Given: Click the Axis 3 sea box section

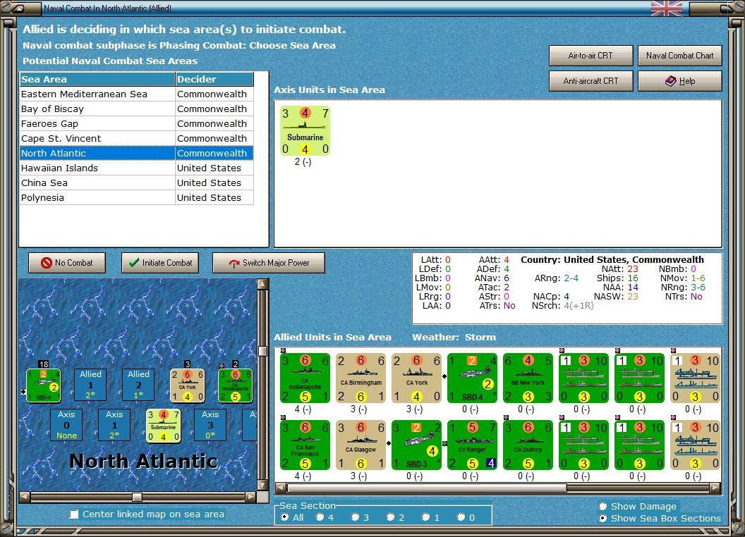Looking at the screenshot, I should click(x=210, y=425).
